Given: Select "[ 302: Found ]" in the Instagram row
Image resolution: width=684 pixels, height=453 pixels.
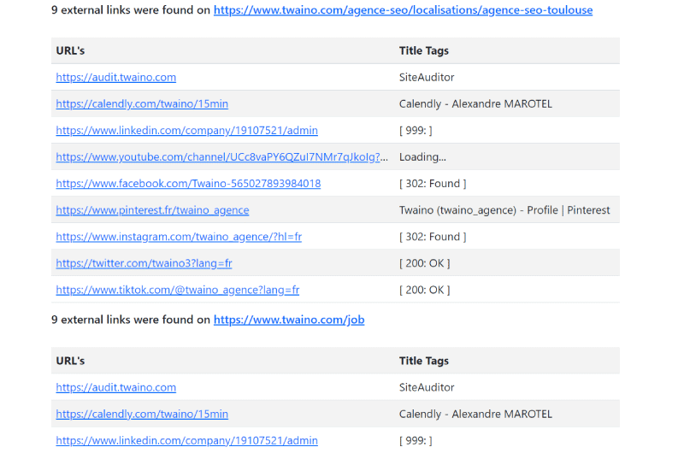Looking at the screenshot, I should (x=433, y=237).
